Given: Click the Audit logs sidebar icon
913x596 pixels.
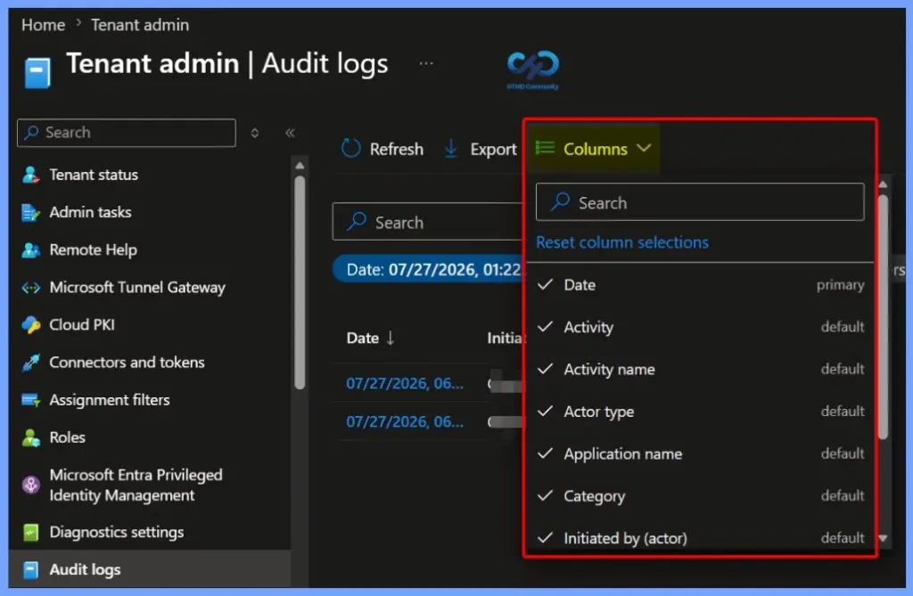Looking at the screenshot, I should tap(30, 570).
